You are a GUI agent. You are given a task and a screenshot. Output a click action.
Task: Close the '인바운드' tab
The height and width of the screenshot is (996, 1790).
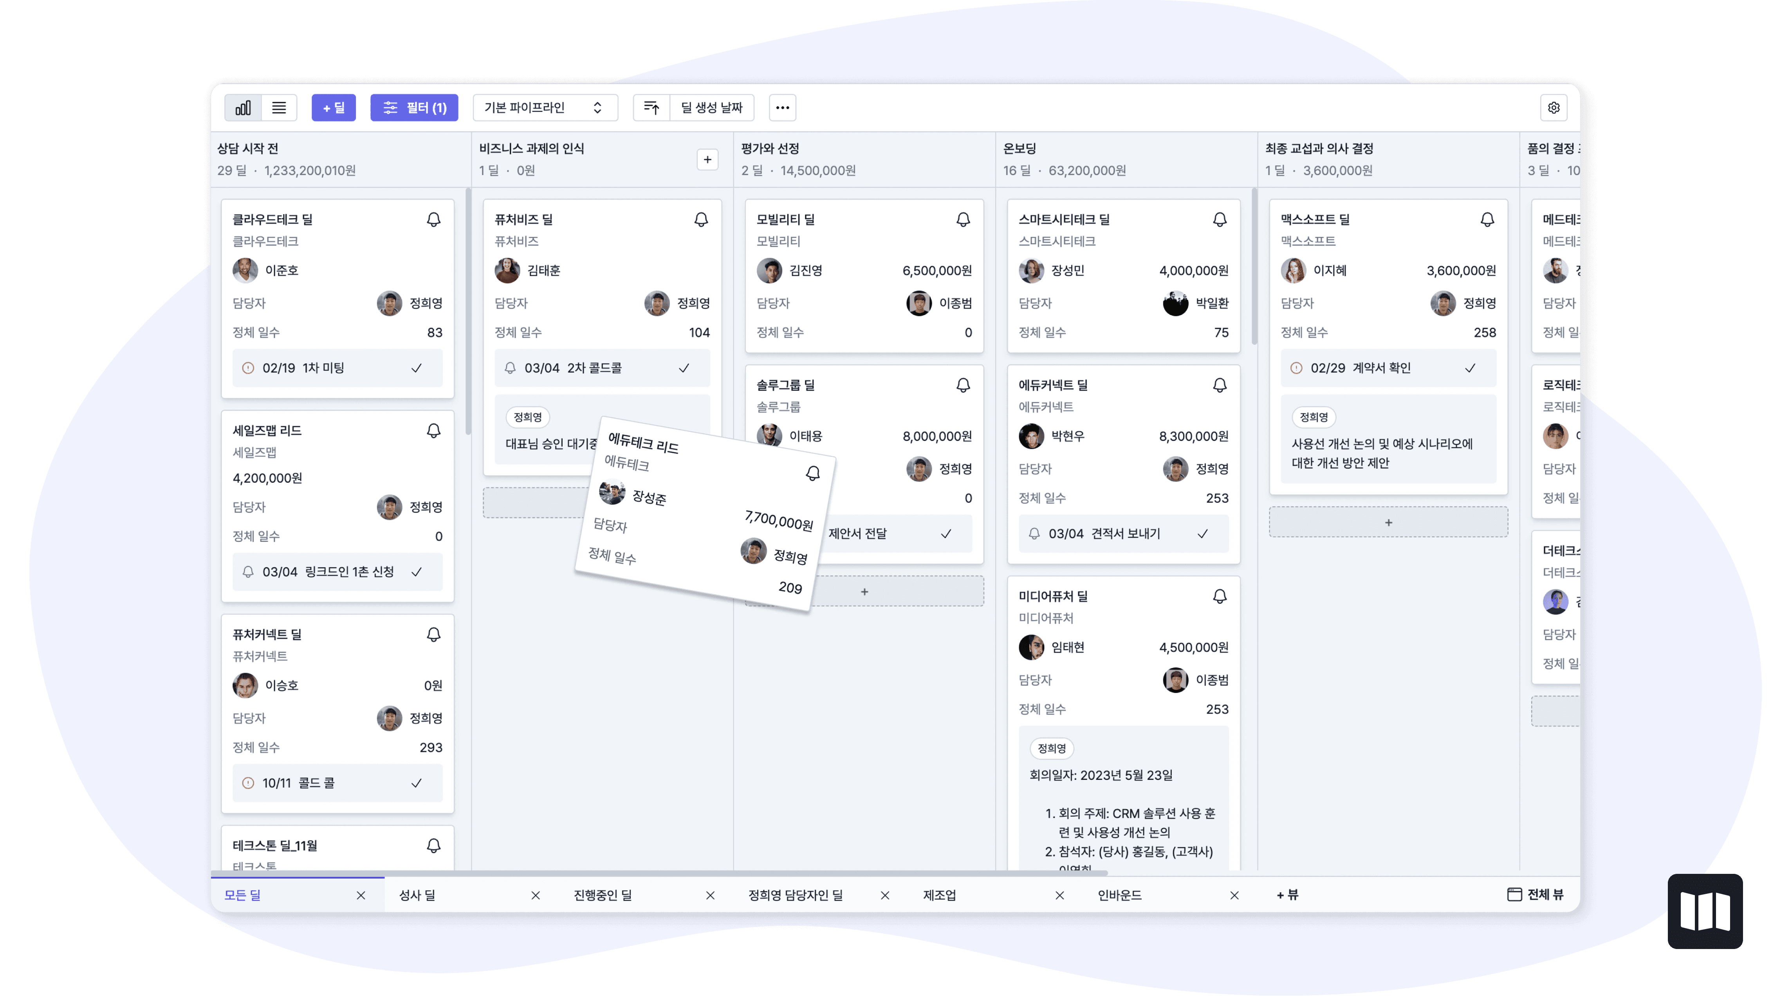[1234, 895]
